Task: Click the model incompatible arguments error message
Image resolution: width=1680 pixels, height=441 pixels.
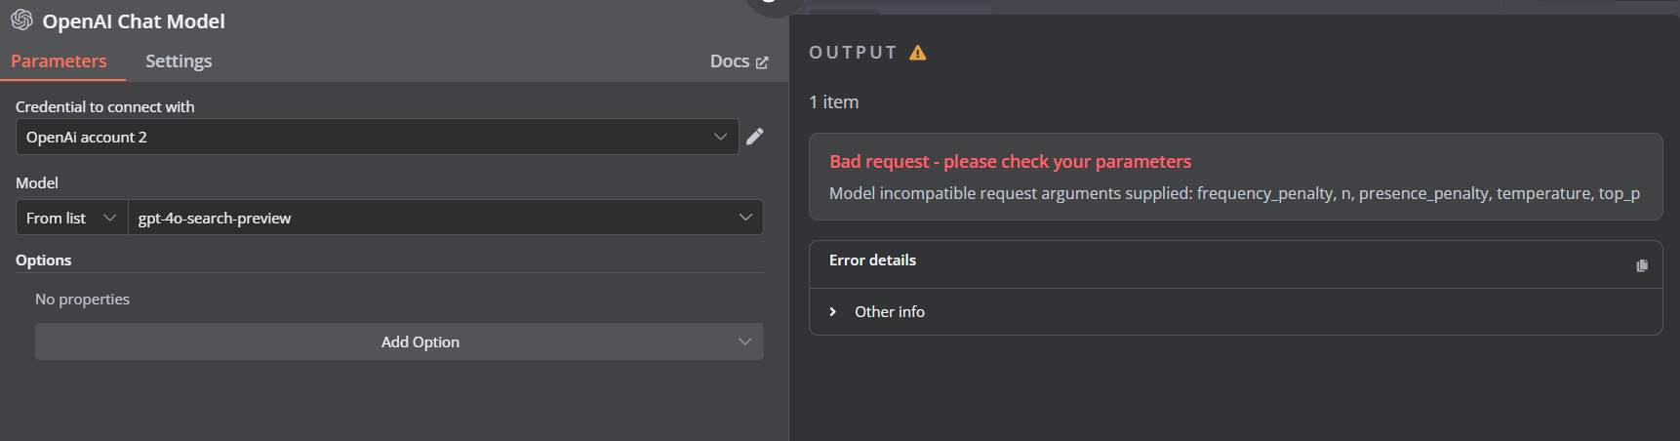Action: (1234, 193)
